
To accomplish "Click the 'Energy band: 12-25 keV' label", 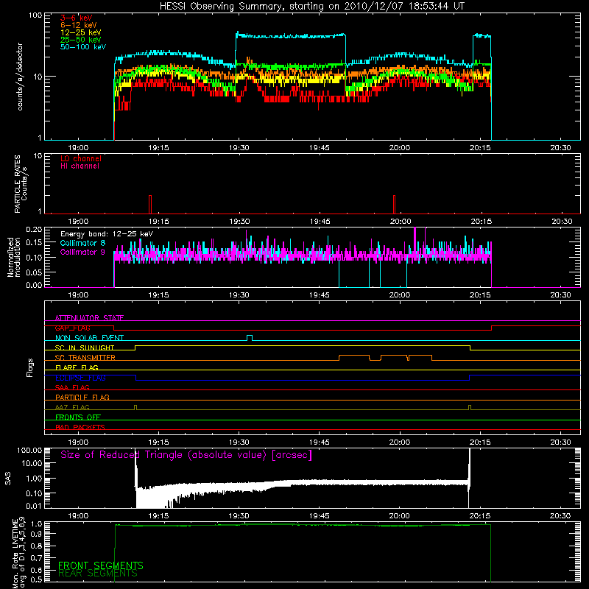I will (107, 234).
